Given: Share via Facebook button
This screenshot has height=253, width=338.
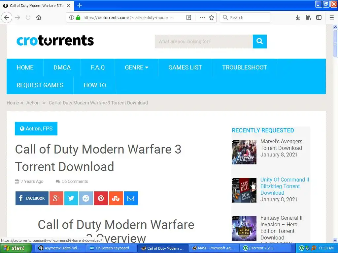Looking at the screenshot, I should pos(32,198).
